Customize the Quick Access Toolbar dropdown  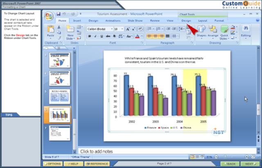[x=81, y=14]
